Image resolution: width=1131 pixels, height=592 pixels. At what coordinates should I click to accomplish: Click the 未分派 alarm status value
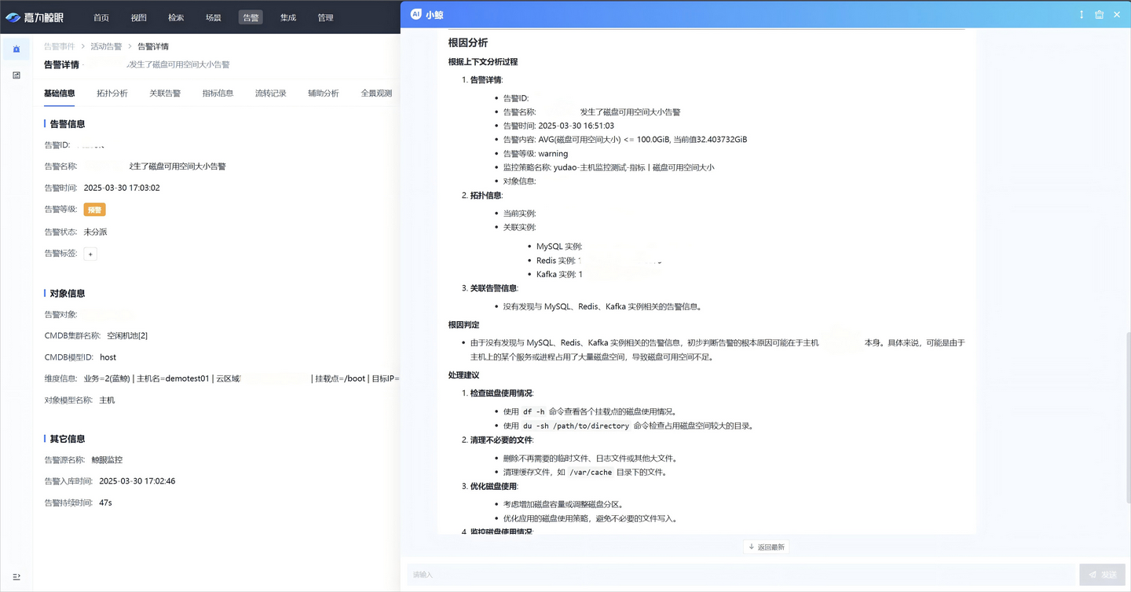pos(95,232)
